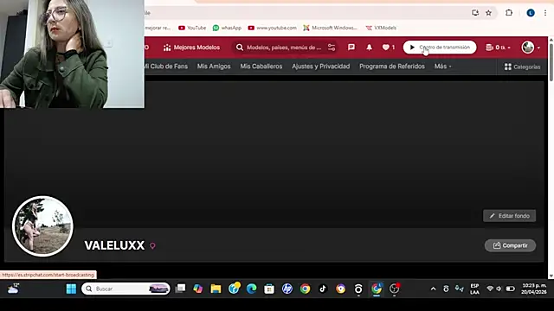This screenshot has width=554, height=311.
Task: Open www.youtube.com bookmark
Action: [272, 28]
